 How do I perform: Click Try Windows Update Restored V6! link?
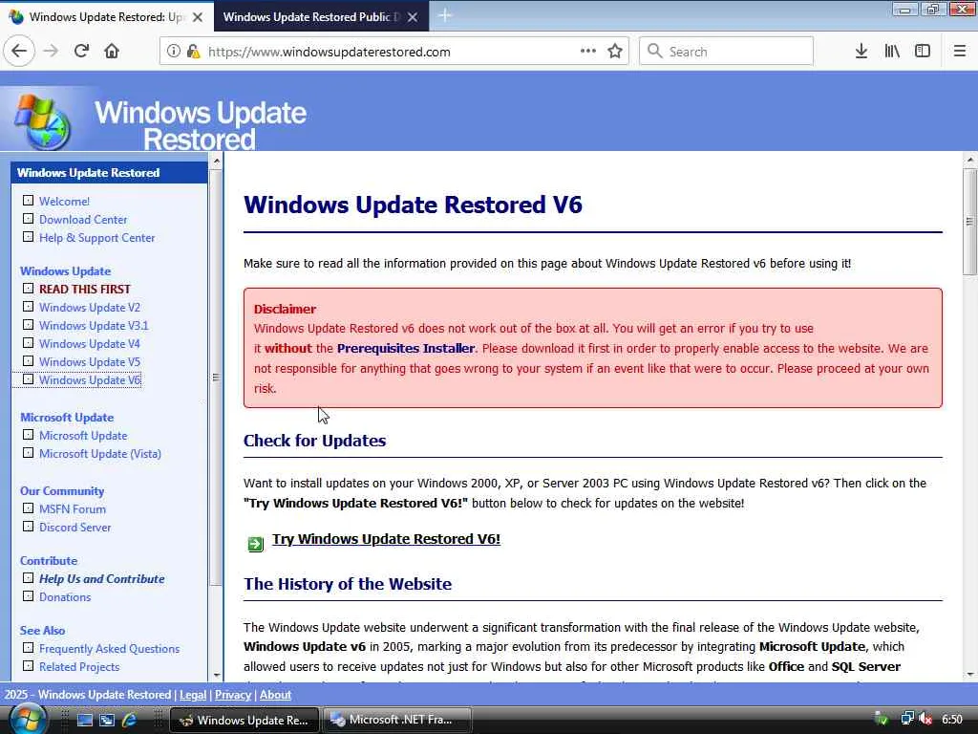tap(386, 539)
